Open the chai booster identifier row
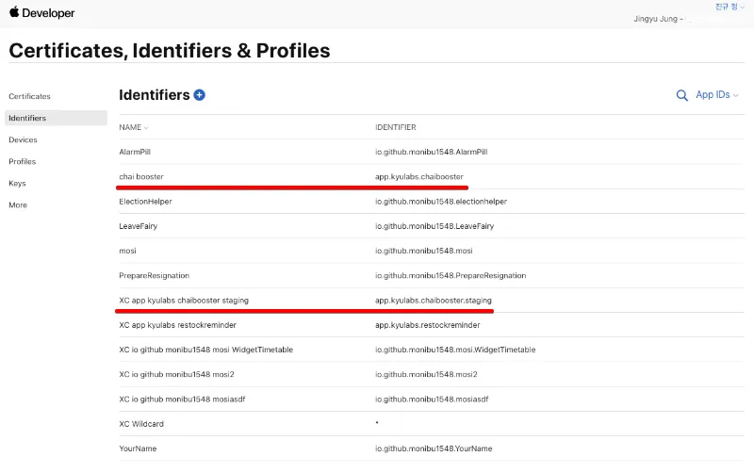 (x=141, y=176)
